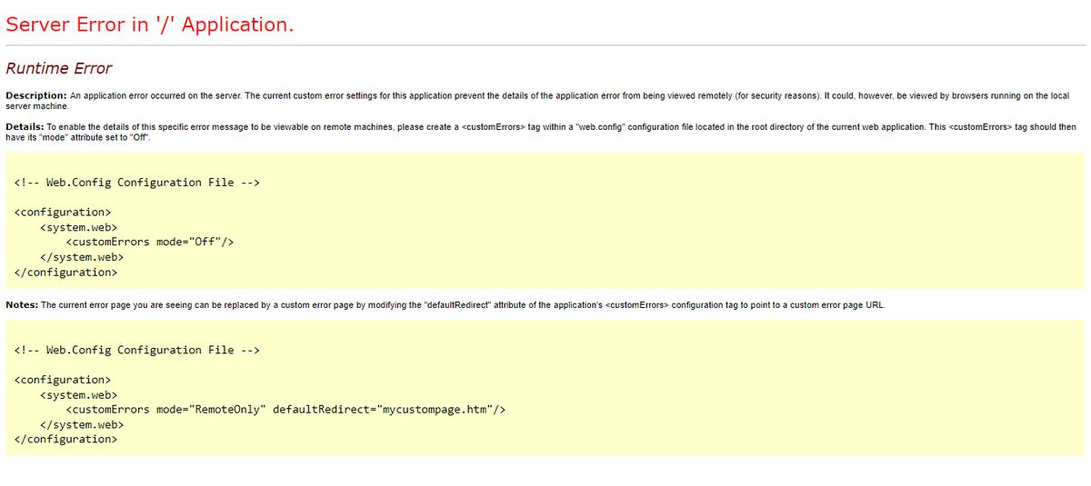
Task: Click the second code block's opening <system.web> tag
Action: [x=79, y=395]
